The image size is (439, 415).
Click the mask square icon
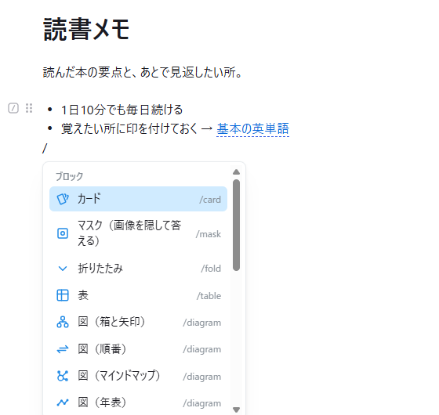pos(63,233)
